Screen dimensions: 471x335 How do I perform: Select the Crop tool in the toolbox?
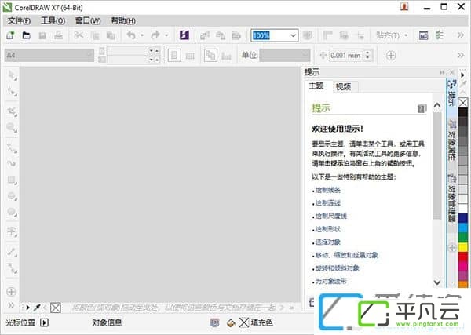coord(12,111)
